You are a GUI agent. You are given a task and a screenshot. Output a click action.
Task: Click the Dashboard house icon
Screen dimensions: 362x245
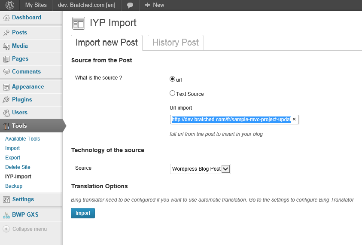coord(6,18)
